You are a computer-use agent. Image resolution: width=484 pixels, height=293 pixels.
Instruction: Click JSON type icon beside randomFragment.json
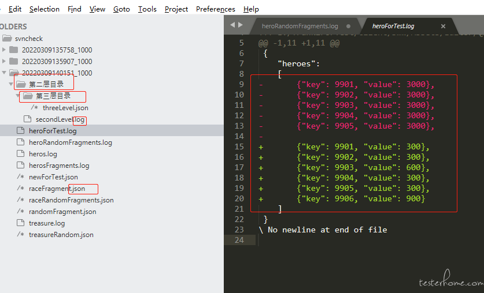[20, 212]
